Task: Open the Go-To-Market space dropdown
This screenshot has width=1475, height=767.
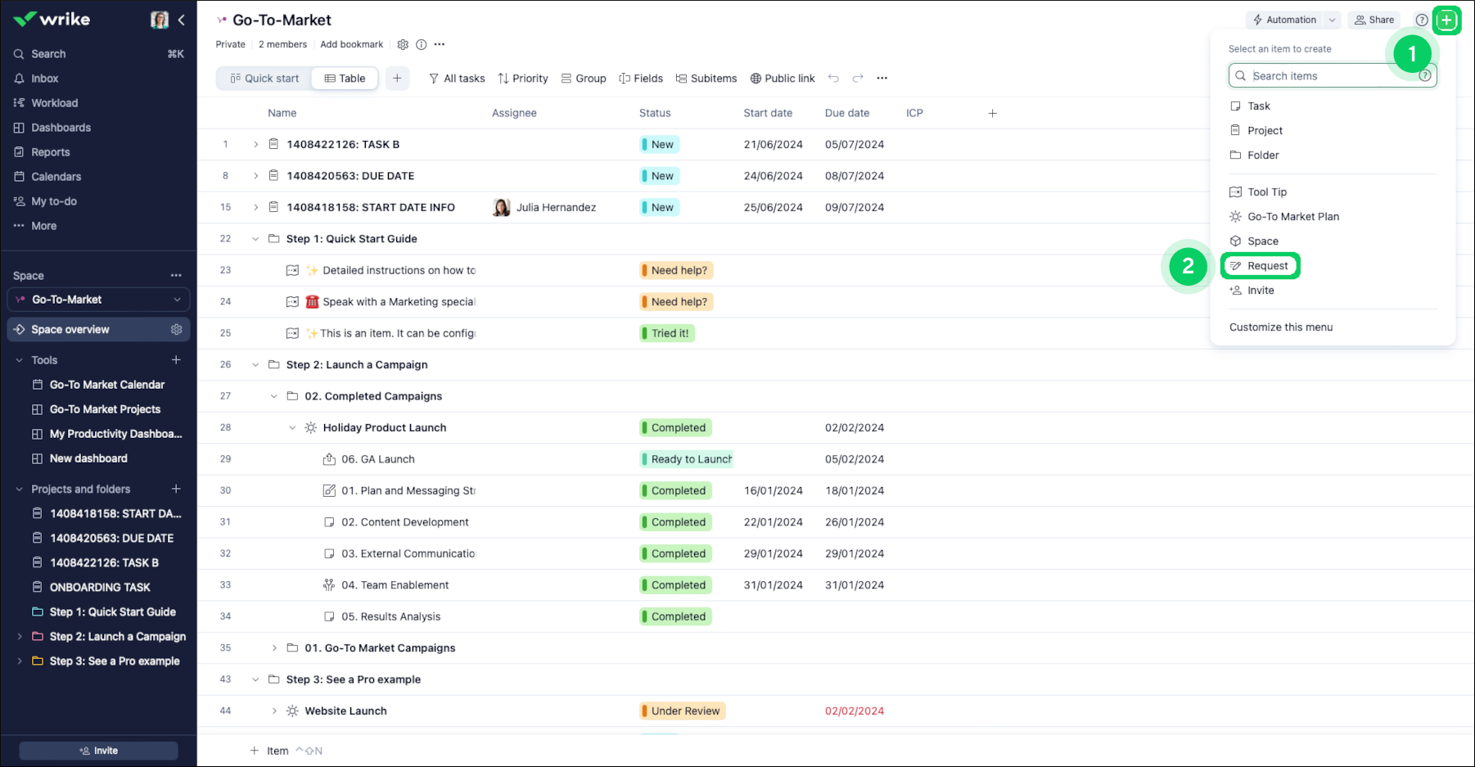Action: coord(177,300)
